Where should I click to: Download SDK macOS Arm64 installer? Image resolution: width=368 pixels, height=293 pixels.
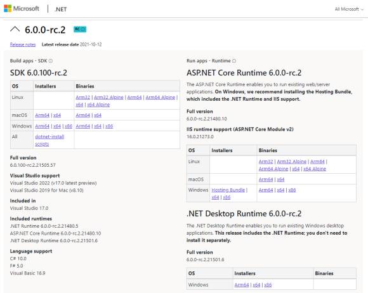click(x=43, y=115)
